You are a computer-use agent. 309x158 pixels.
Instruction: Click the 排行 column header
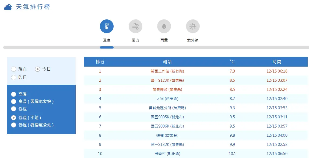pos(100,62)
